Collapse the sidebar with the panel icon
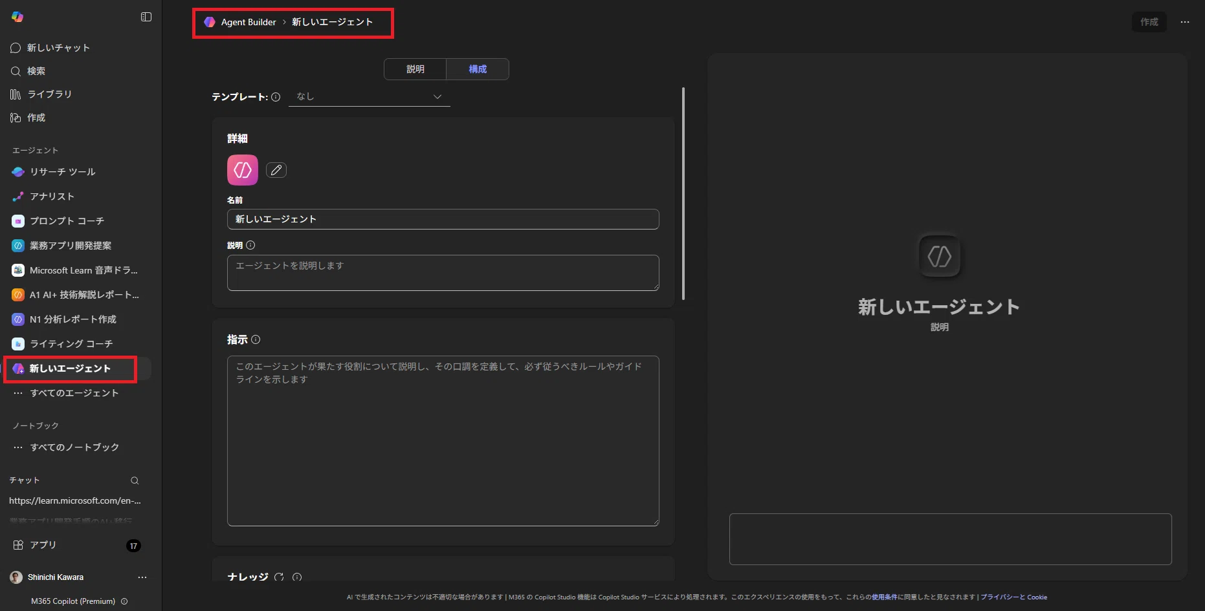The width and height of the screenshot is (1205, 611). point(146,17)
